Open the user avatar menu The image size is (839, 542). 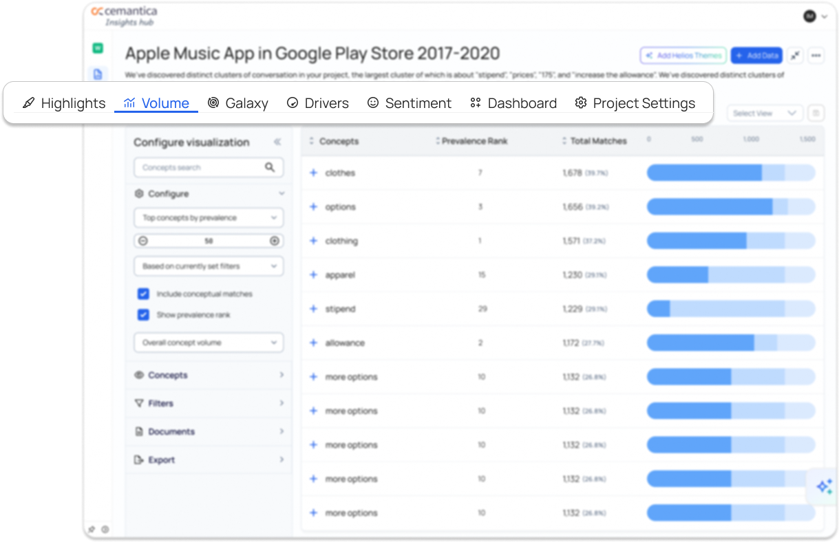(x=809, y=16)
